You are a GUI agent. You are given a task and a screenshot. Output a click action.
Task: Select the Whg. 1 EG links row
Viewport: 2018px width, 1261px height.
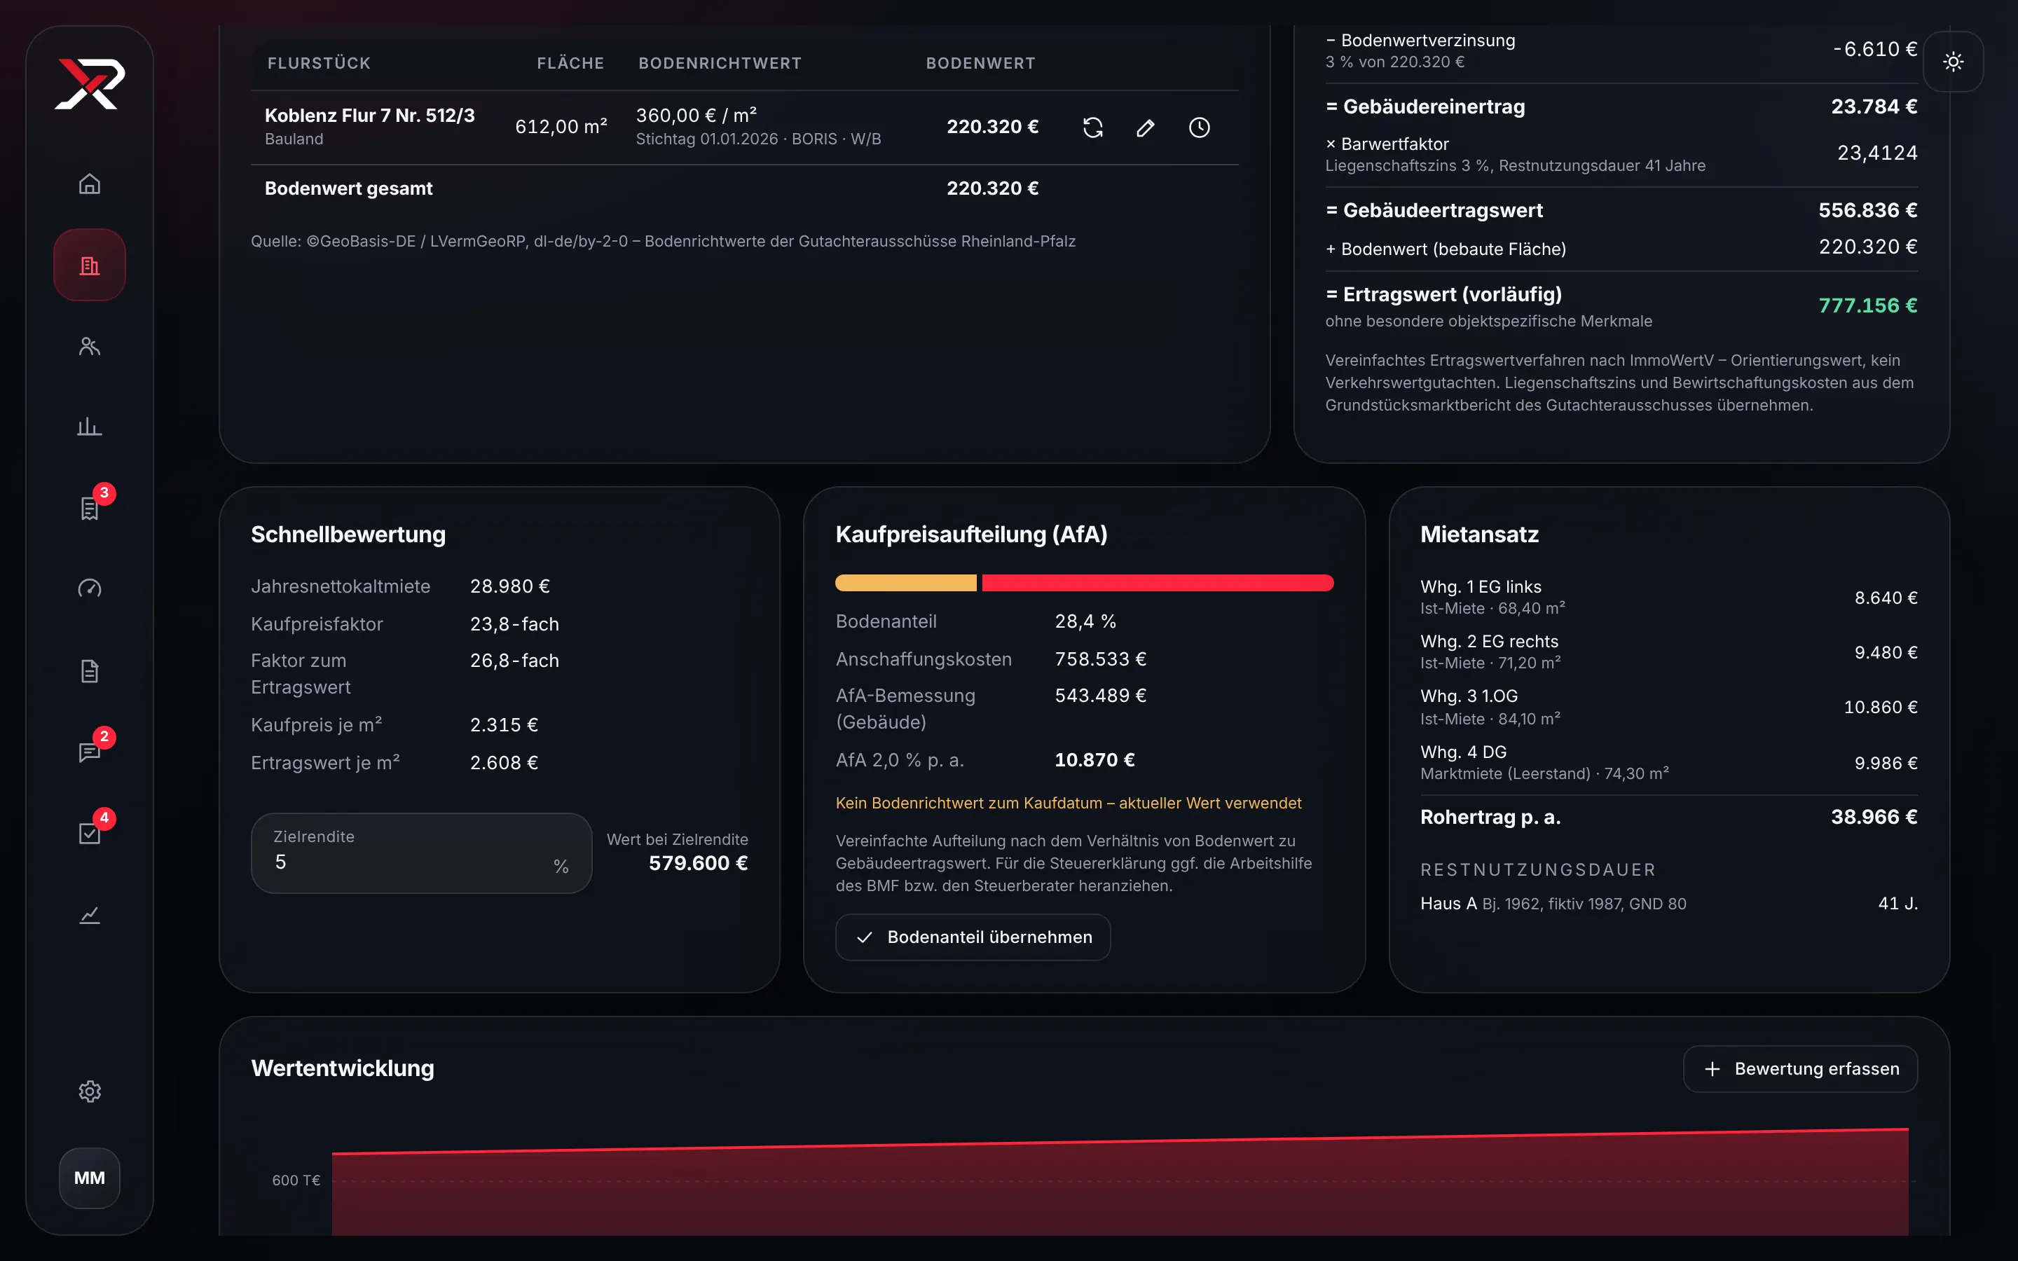1668,597
